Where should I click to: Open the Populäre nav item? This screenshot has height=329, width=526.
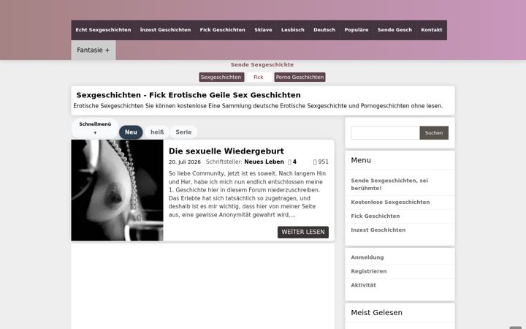(x=357, y=30)
